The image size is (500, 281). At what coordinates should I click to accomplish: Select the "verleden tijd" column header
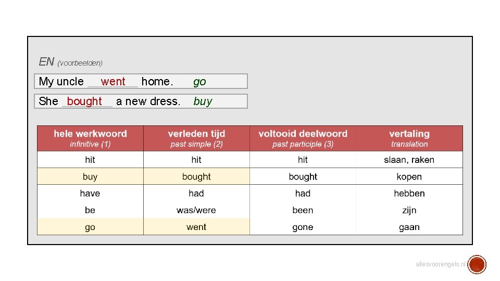(196, 138)
